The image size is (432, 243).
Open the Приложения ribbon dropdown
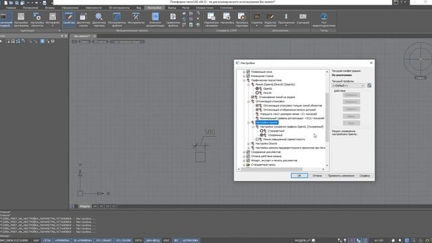[x=286, y=20]
